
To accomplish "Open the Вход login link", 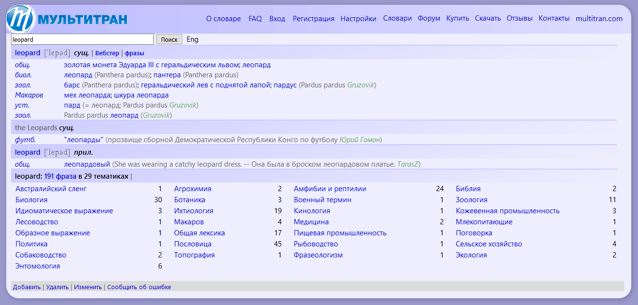I will 277,19.
